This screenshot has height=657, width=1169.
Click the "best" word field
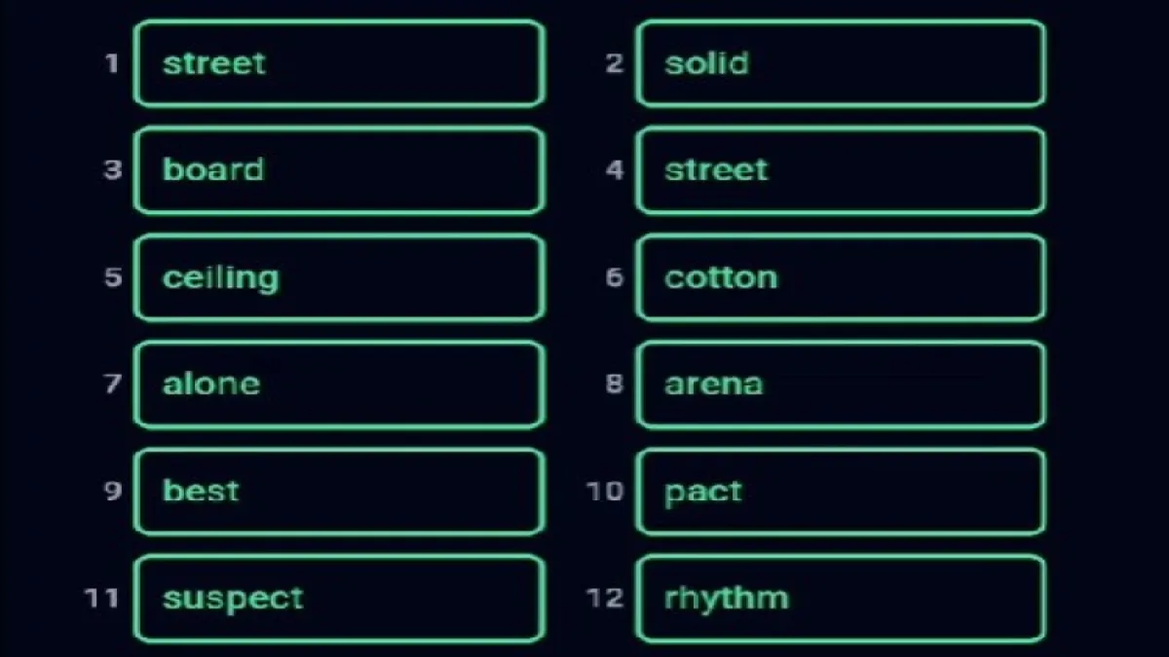coord(338,491)
